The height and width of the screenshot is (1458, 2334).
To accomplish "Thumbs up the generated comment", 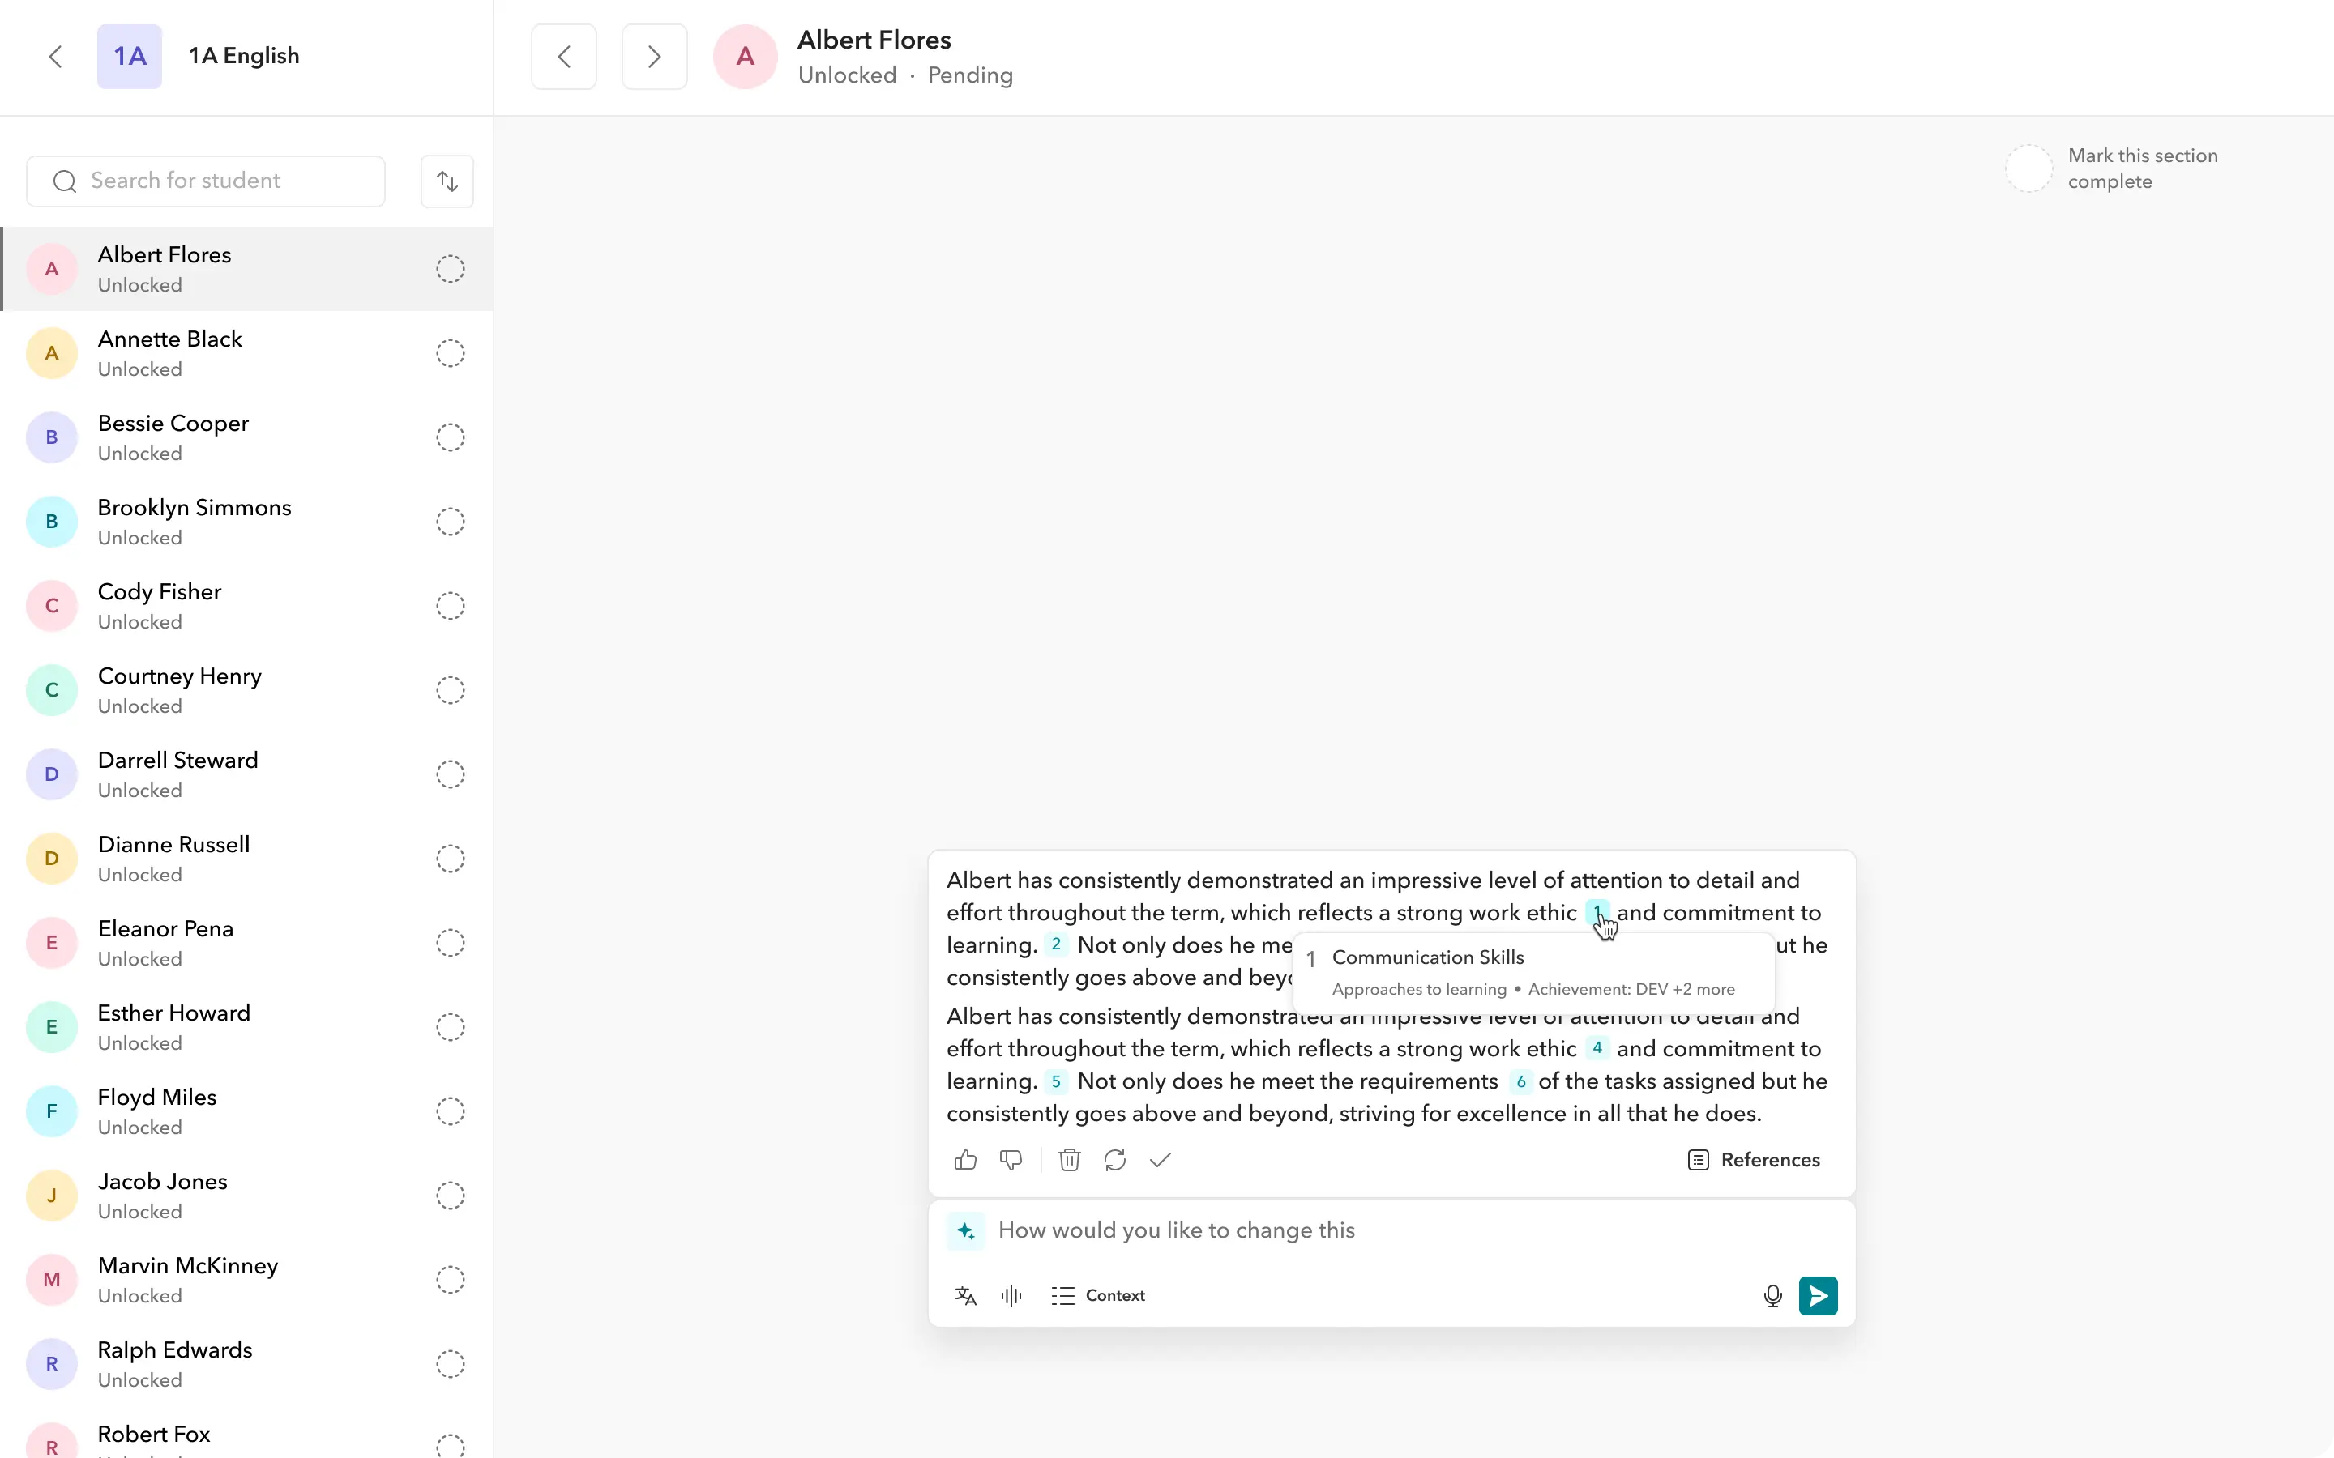I will point(964,1160).
